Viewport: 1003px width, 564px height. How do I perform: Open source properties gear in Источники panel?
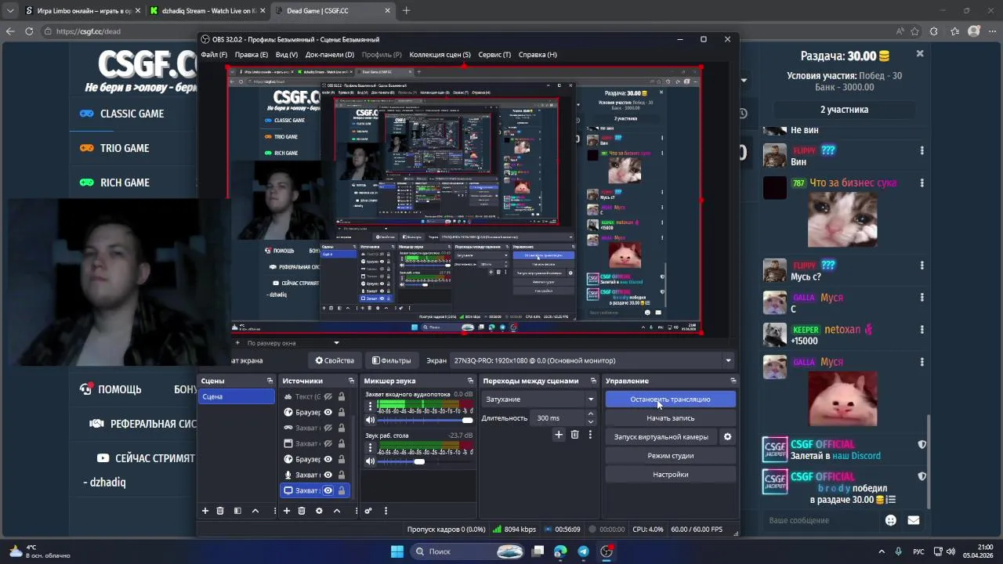coord(319,511)
